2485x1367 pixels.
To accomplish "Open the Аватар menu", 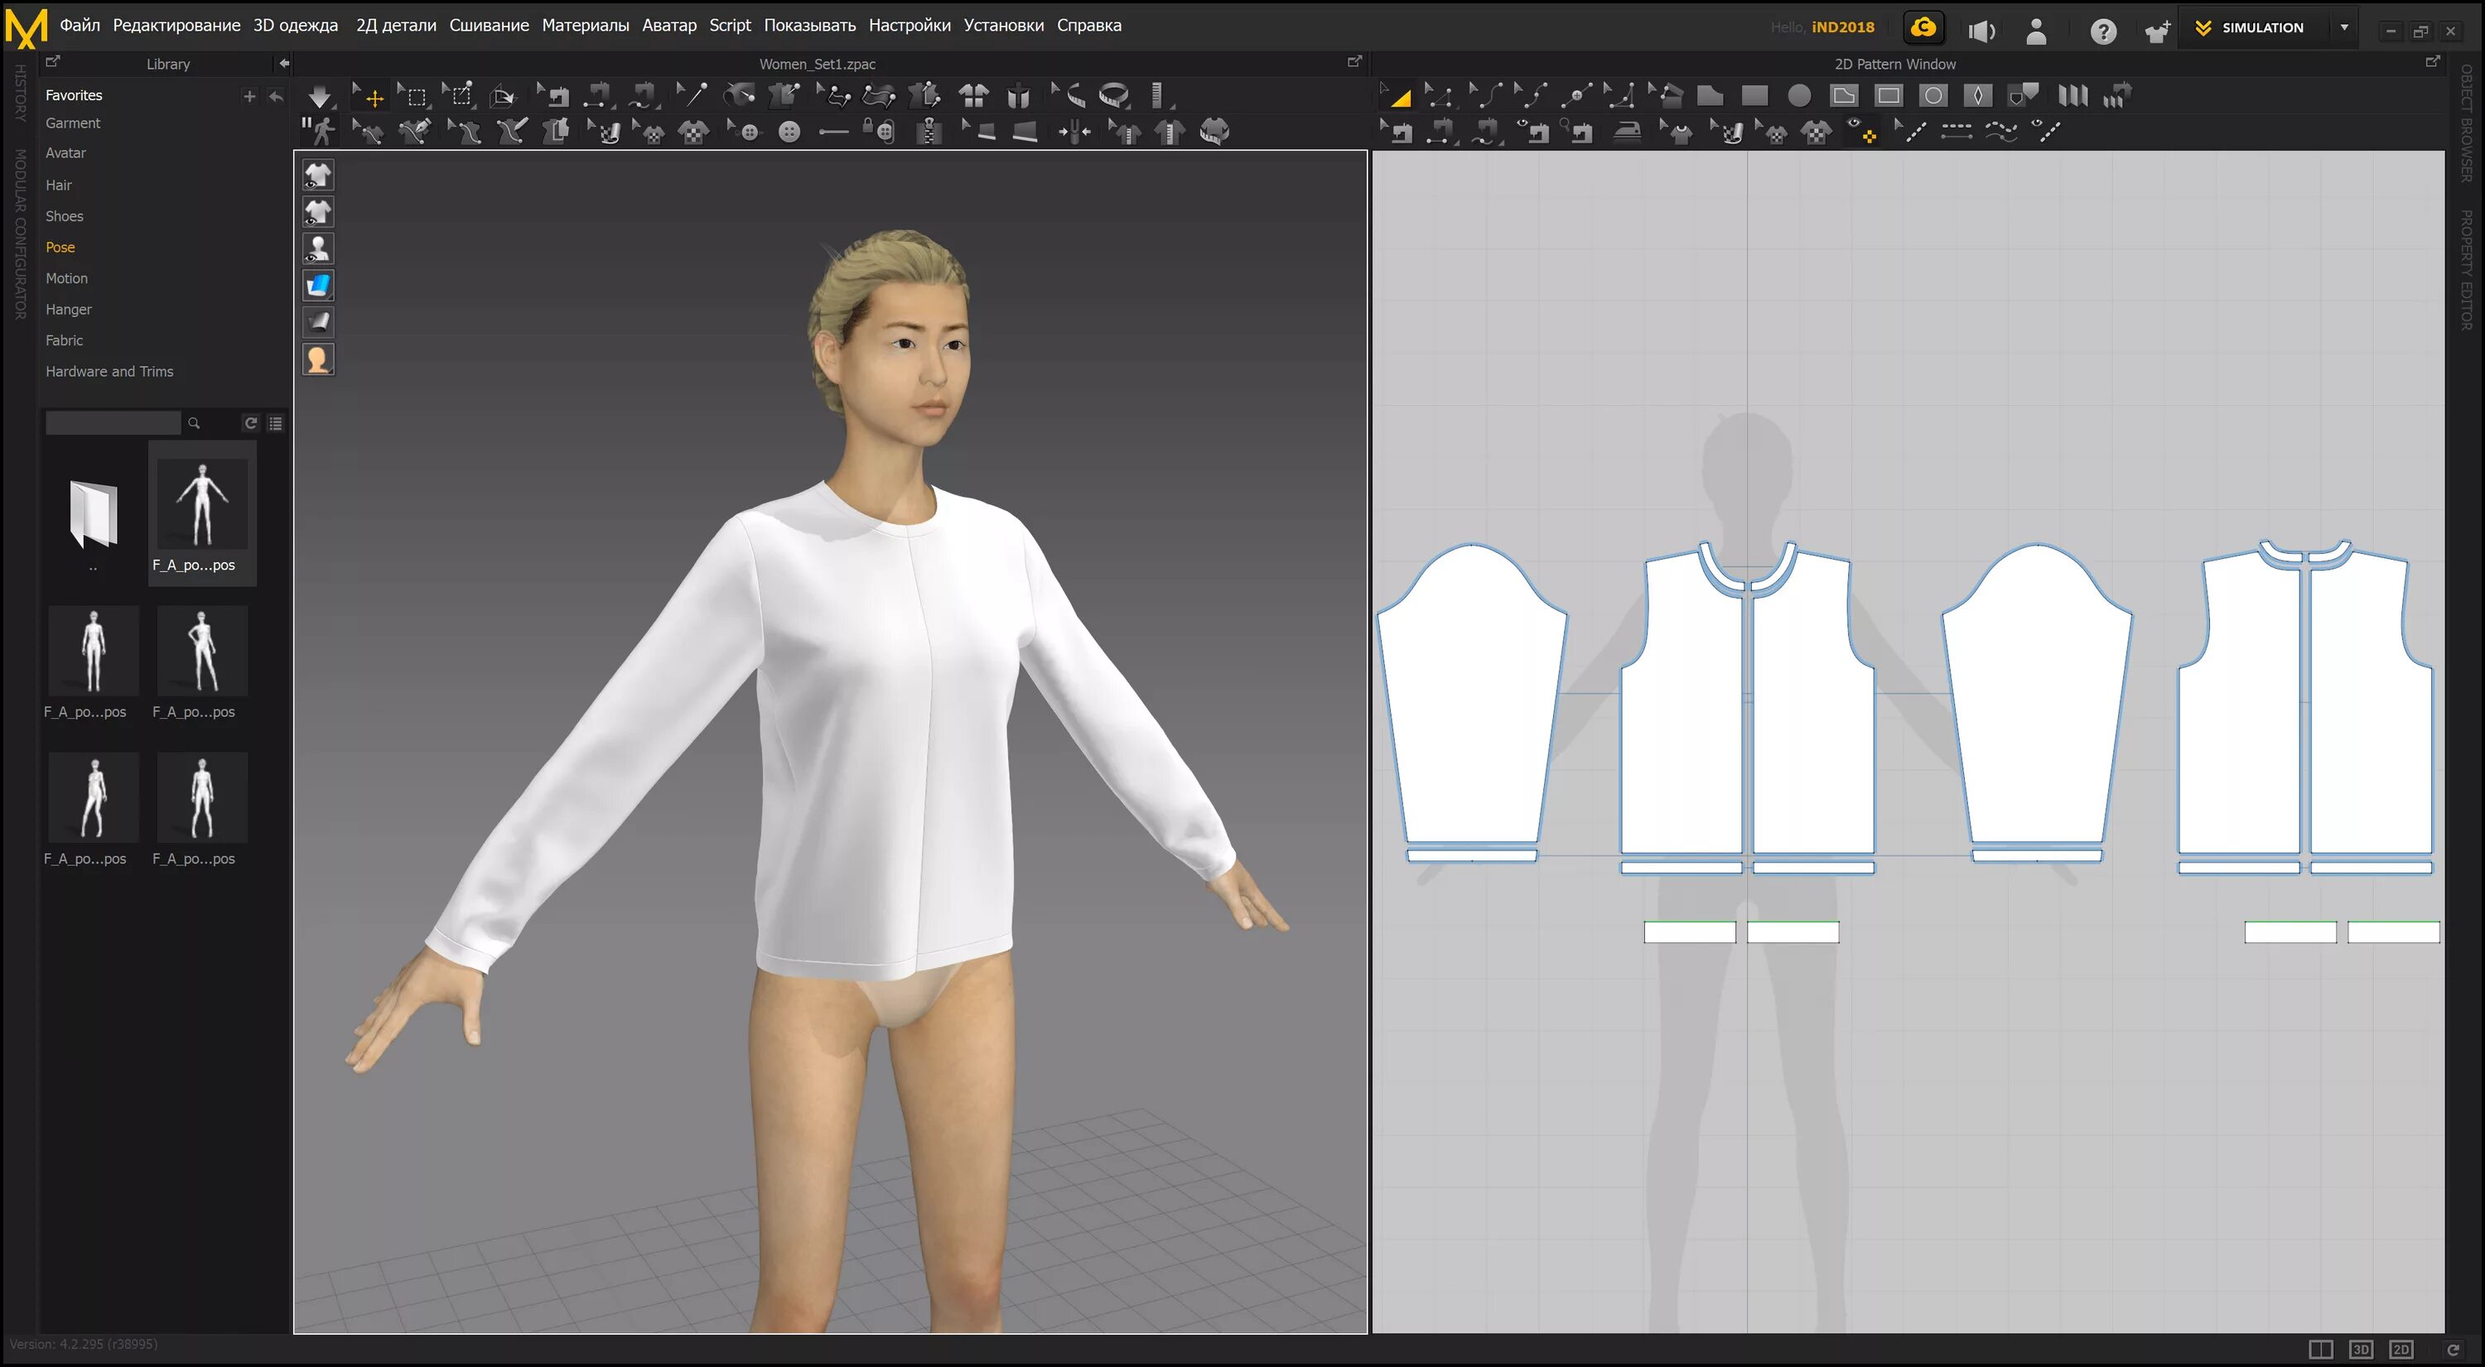I will 668,25.
